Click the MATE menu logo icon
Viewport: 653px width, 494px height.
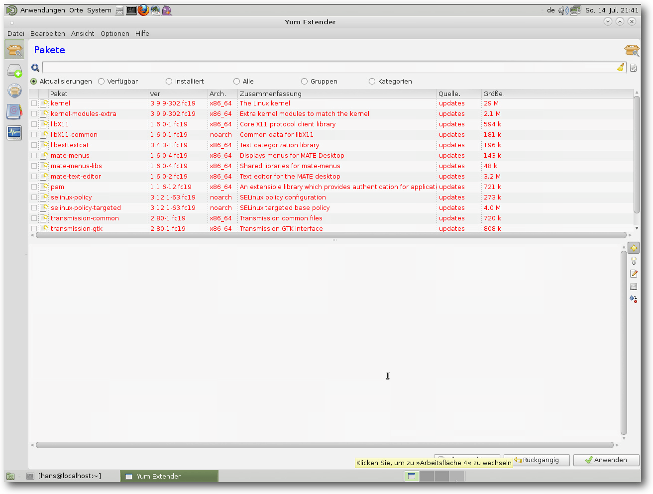pyautogui.click(x=11, y=10)
